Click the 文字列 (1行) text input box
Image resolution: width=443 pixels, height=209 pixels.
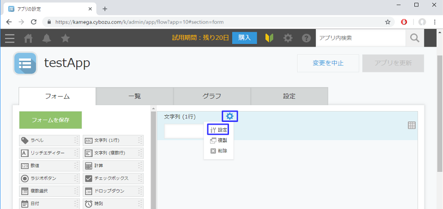(184, 131)
